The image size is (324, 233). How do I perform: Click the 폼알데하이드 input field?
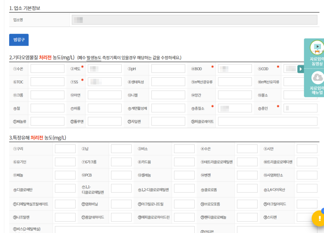[x=121, y=217]
